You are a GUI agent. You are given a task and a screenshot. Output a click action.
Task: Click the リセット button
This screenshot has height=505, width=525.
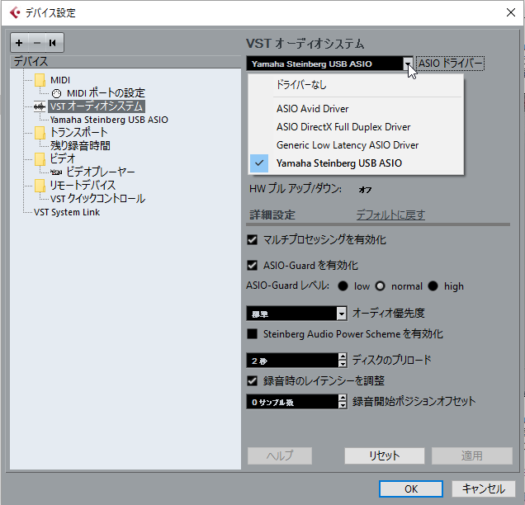pyautogui.click(x=384, y=455)
